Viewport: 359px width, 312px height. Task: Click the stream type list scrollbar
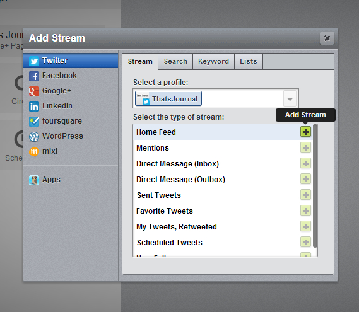point(315,186)
